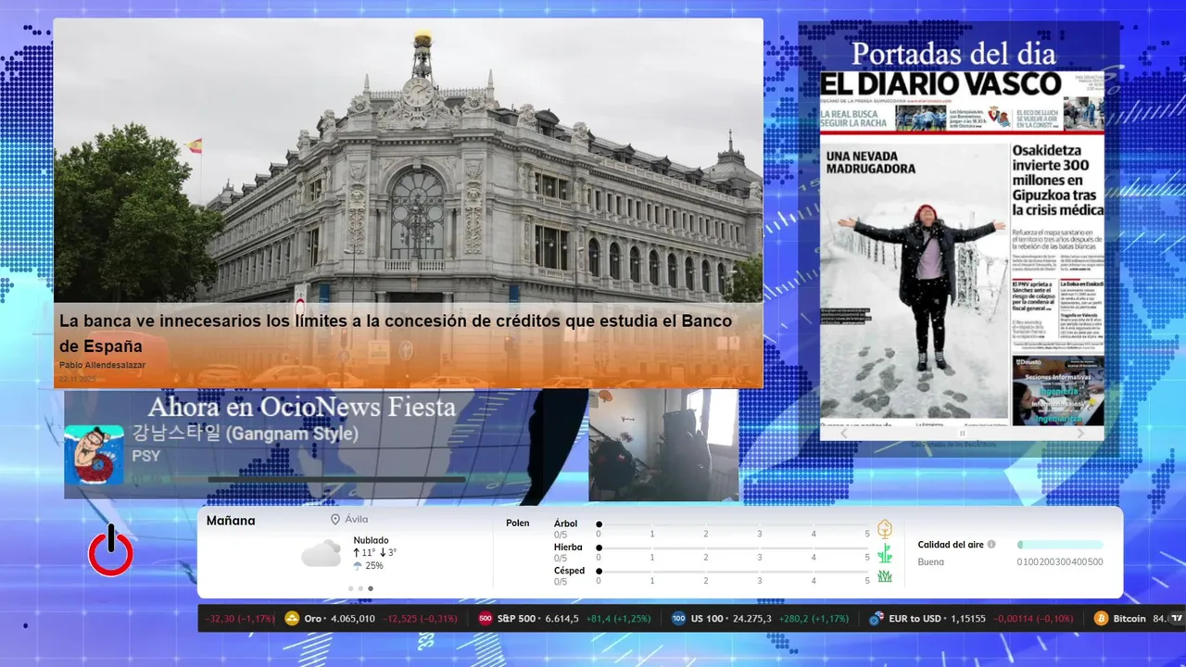Click the El Diario Vasco masthead
This screenshot has width=1186, height=667.
click(x=941, y=83)
